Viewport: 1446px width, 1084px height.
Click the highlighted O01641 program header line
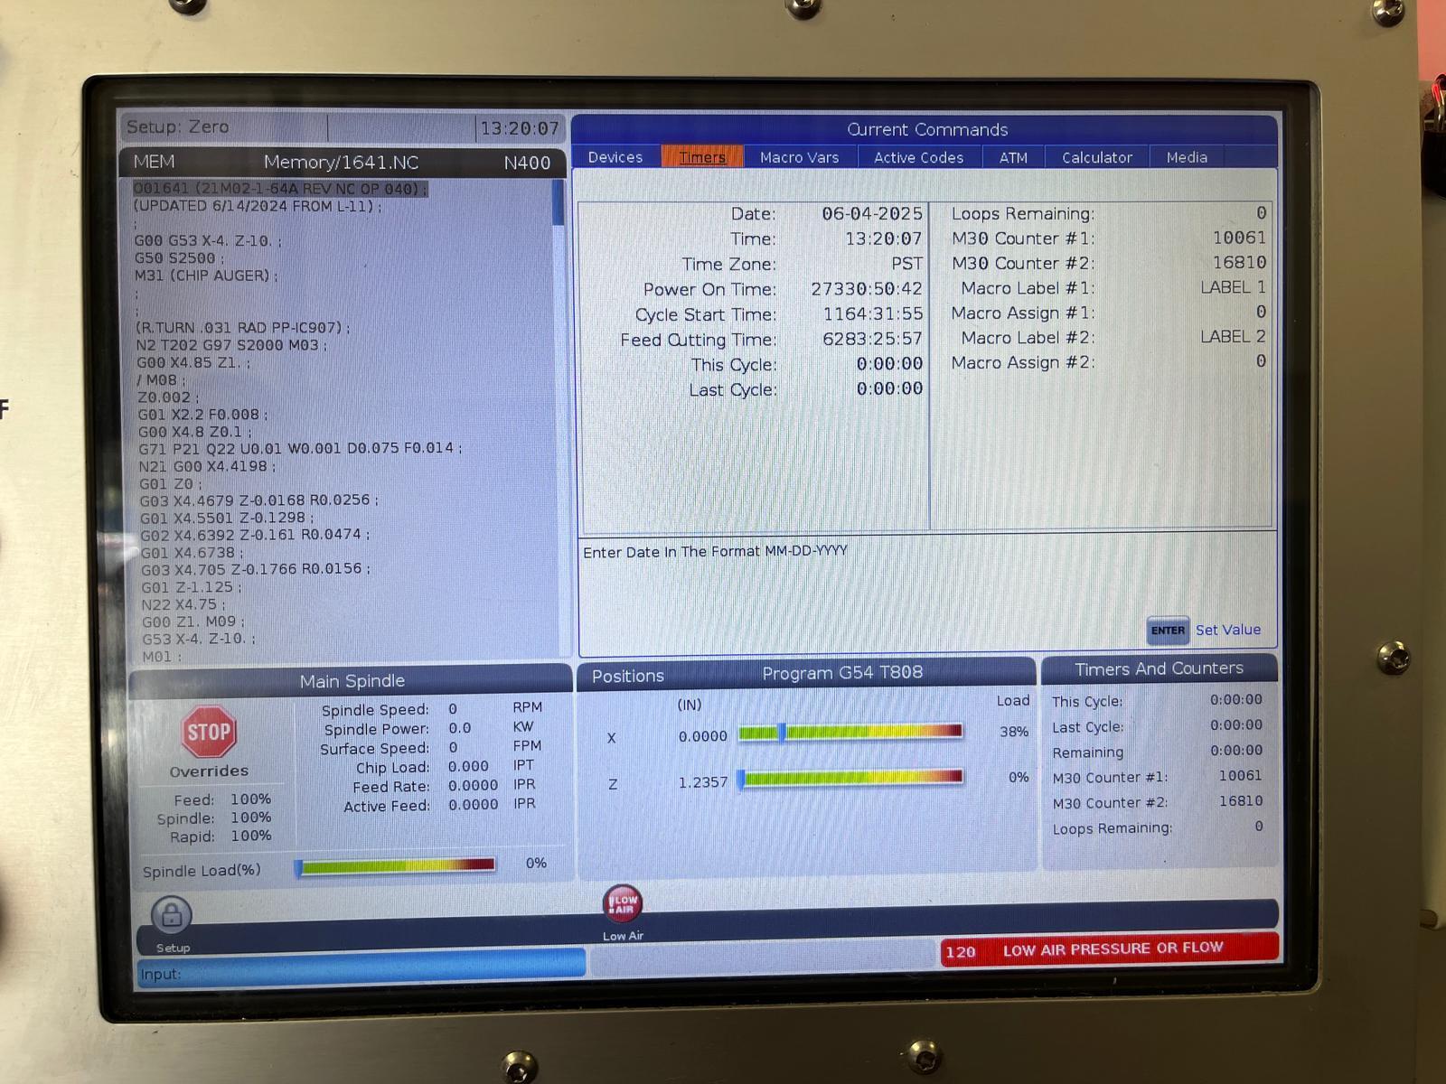280,189
